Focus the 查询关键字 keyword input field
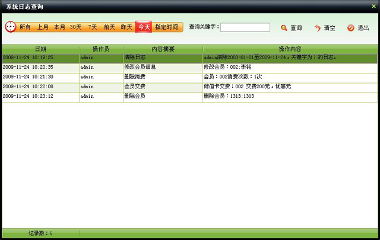The width and height of the screenshot is (380, 240). tap(245, 27)
